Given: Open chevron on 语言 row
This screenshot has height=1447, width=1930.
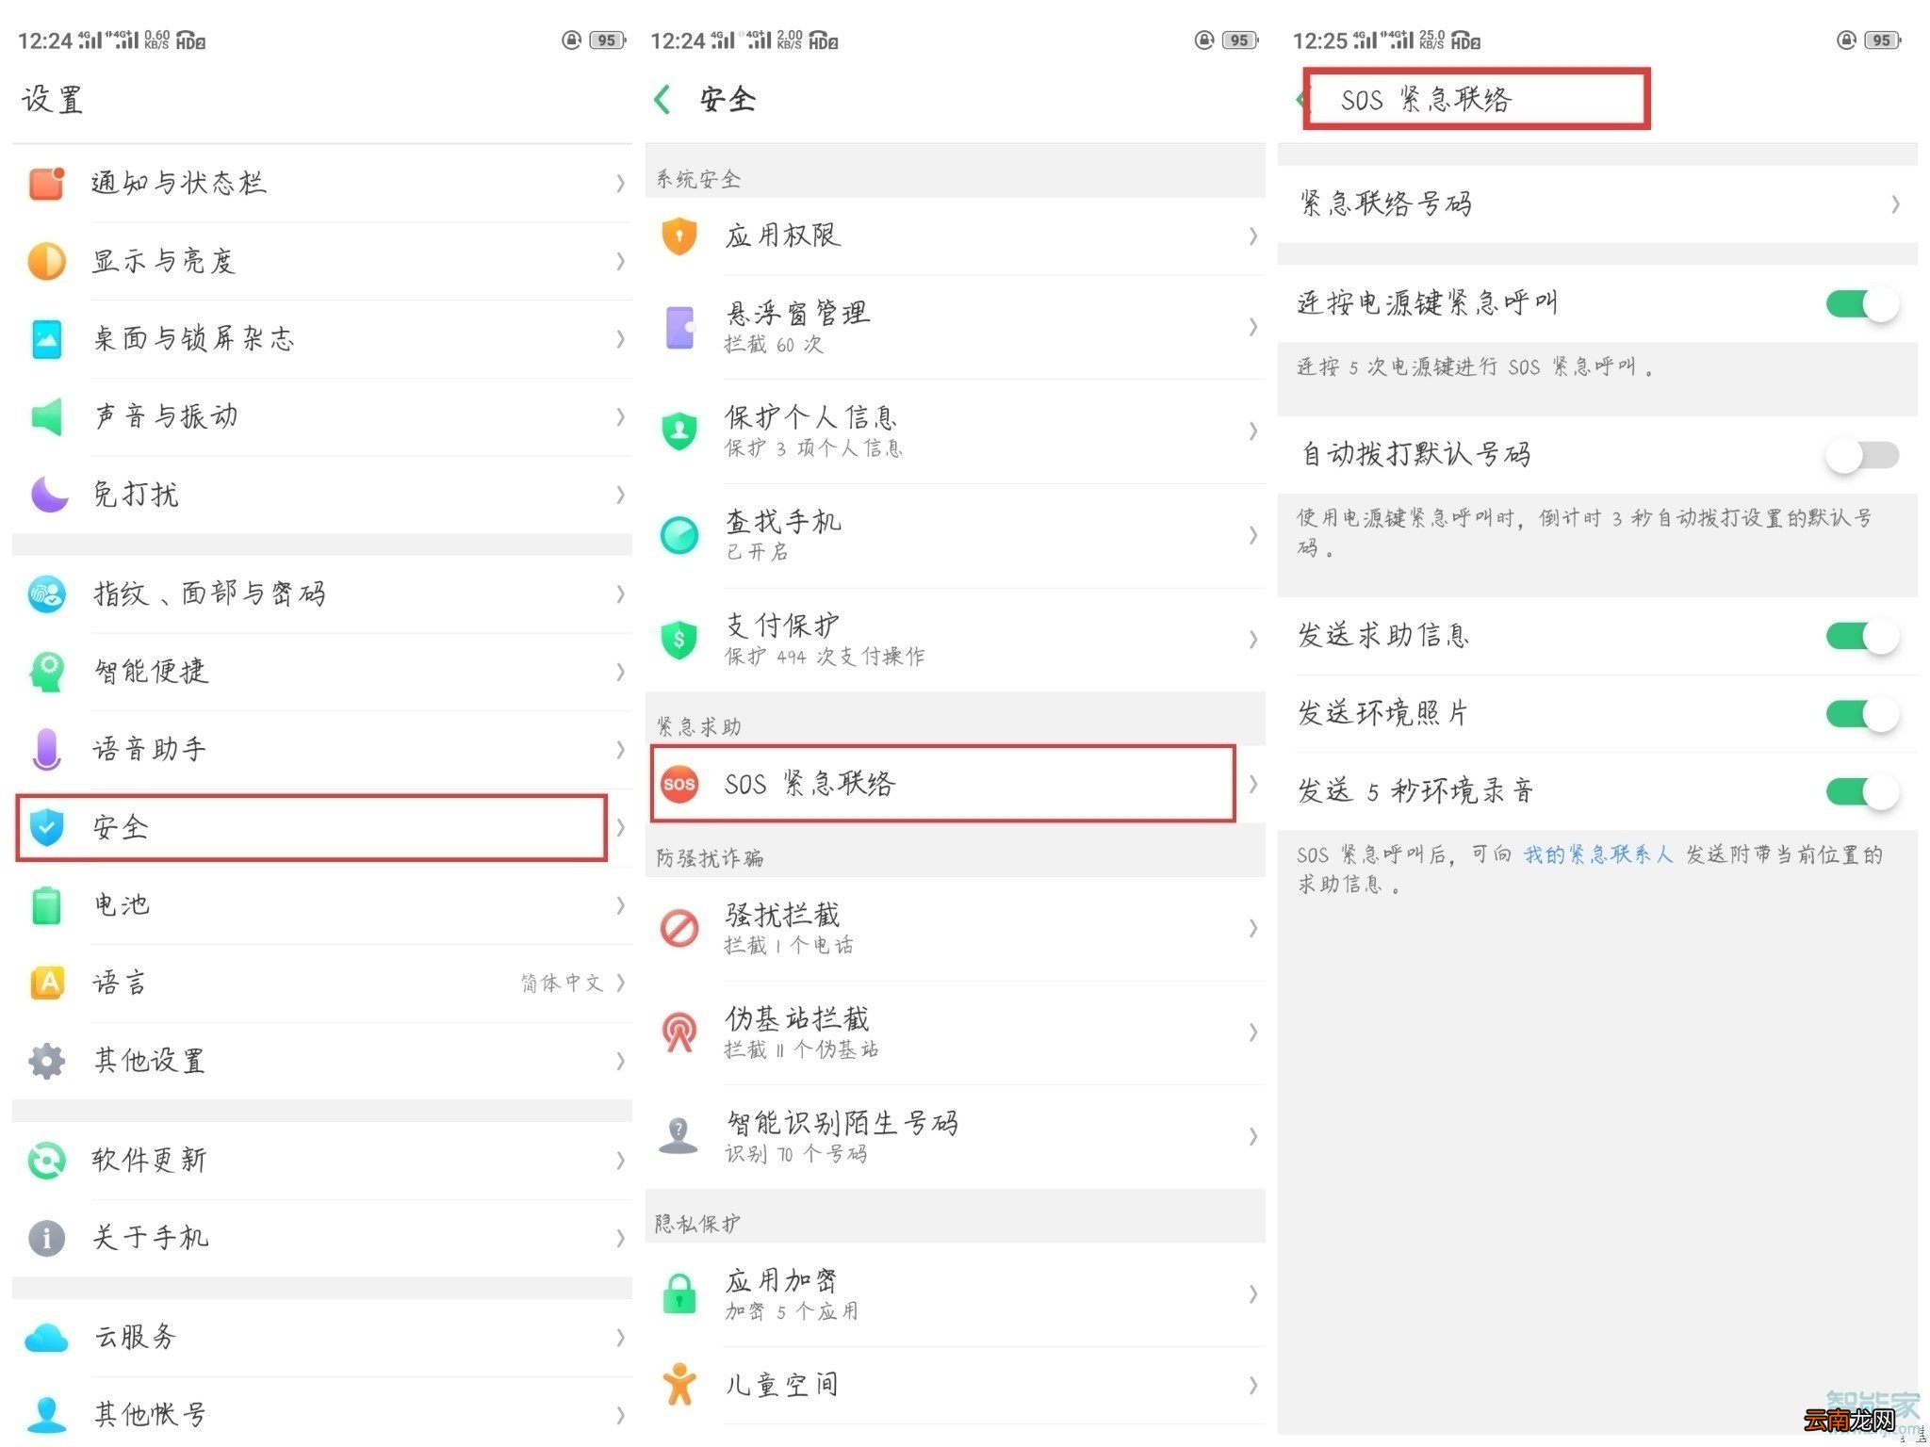Looking at the screenshot, I should point(620,984).
